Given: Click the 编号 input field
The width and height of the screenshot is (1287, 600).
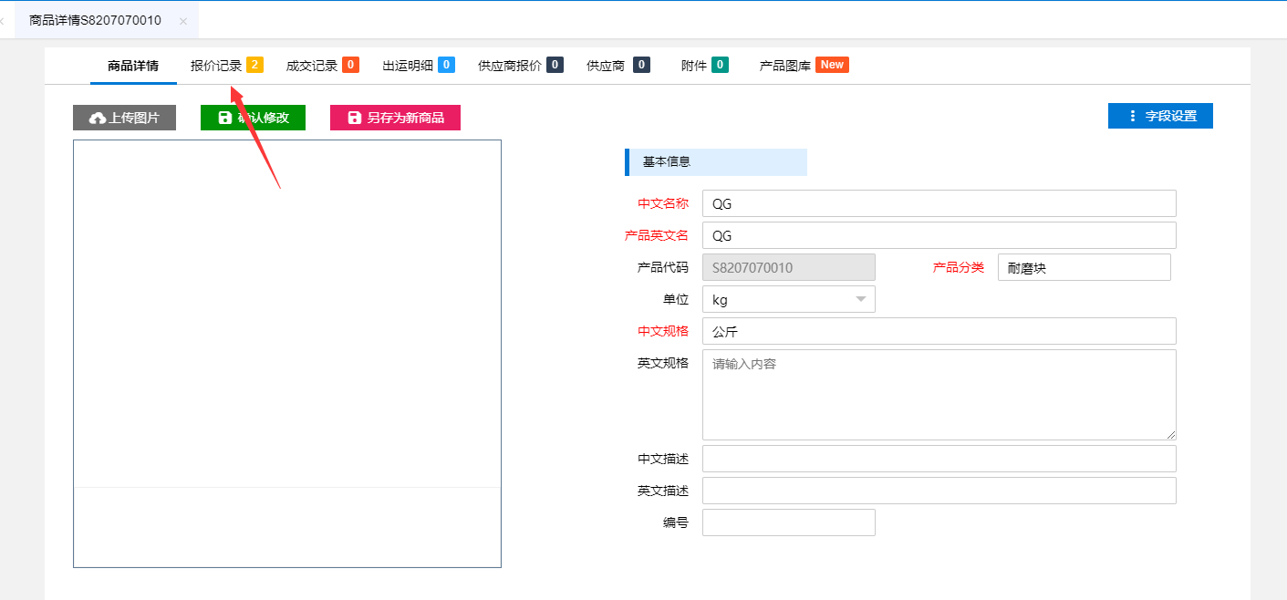Looking at the screenshot, I should point(788,522).
